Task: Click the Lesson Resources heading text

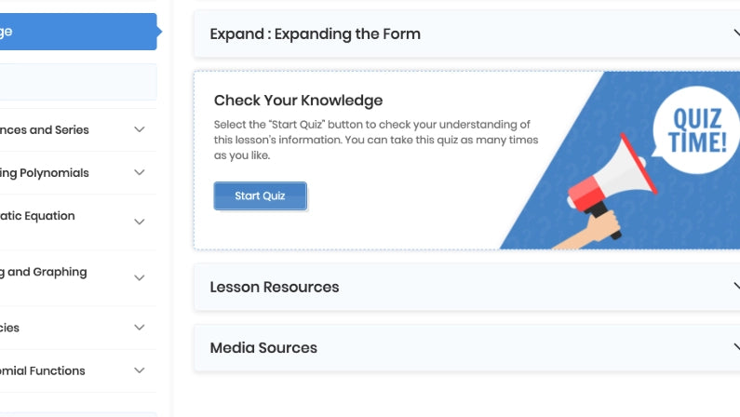Action: (x=275, y=287)
